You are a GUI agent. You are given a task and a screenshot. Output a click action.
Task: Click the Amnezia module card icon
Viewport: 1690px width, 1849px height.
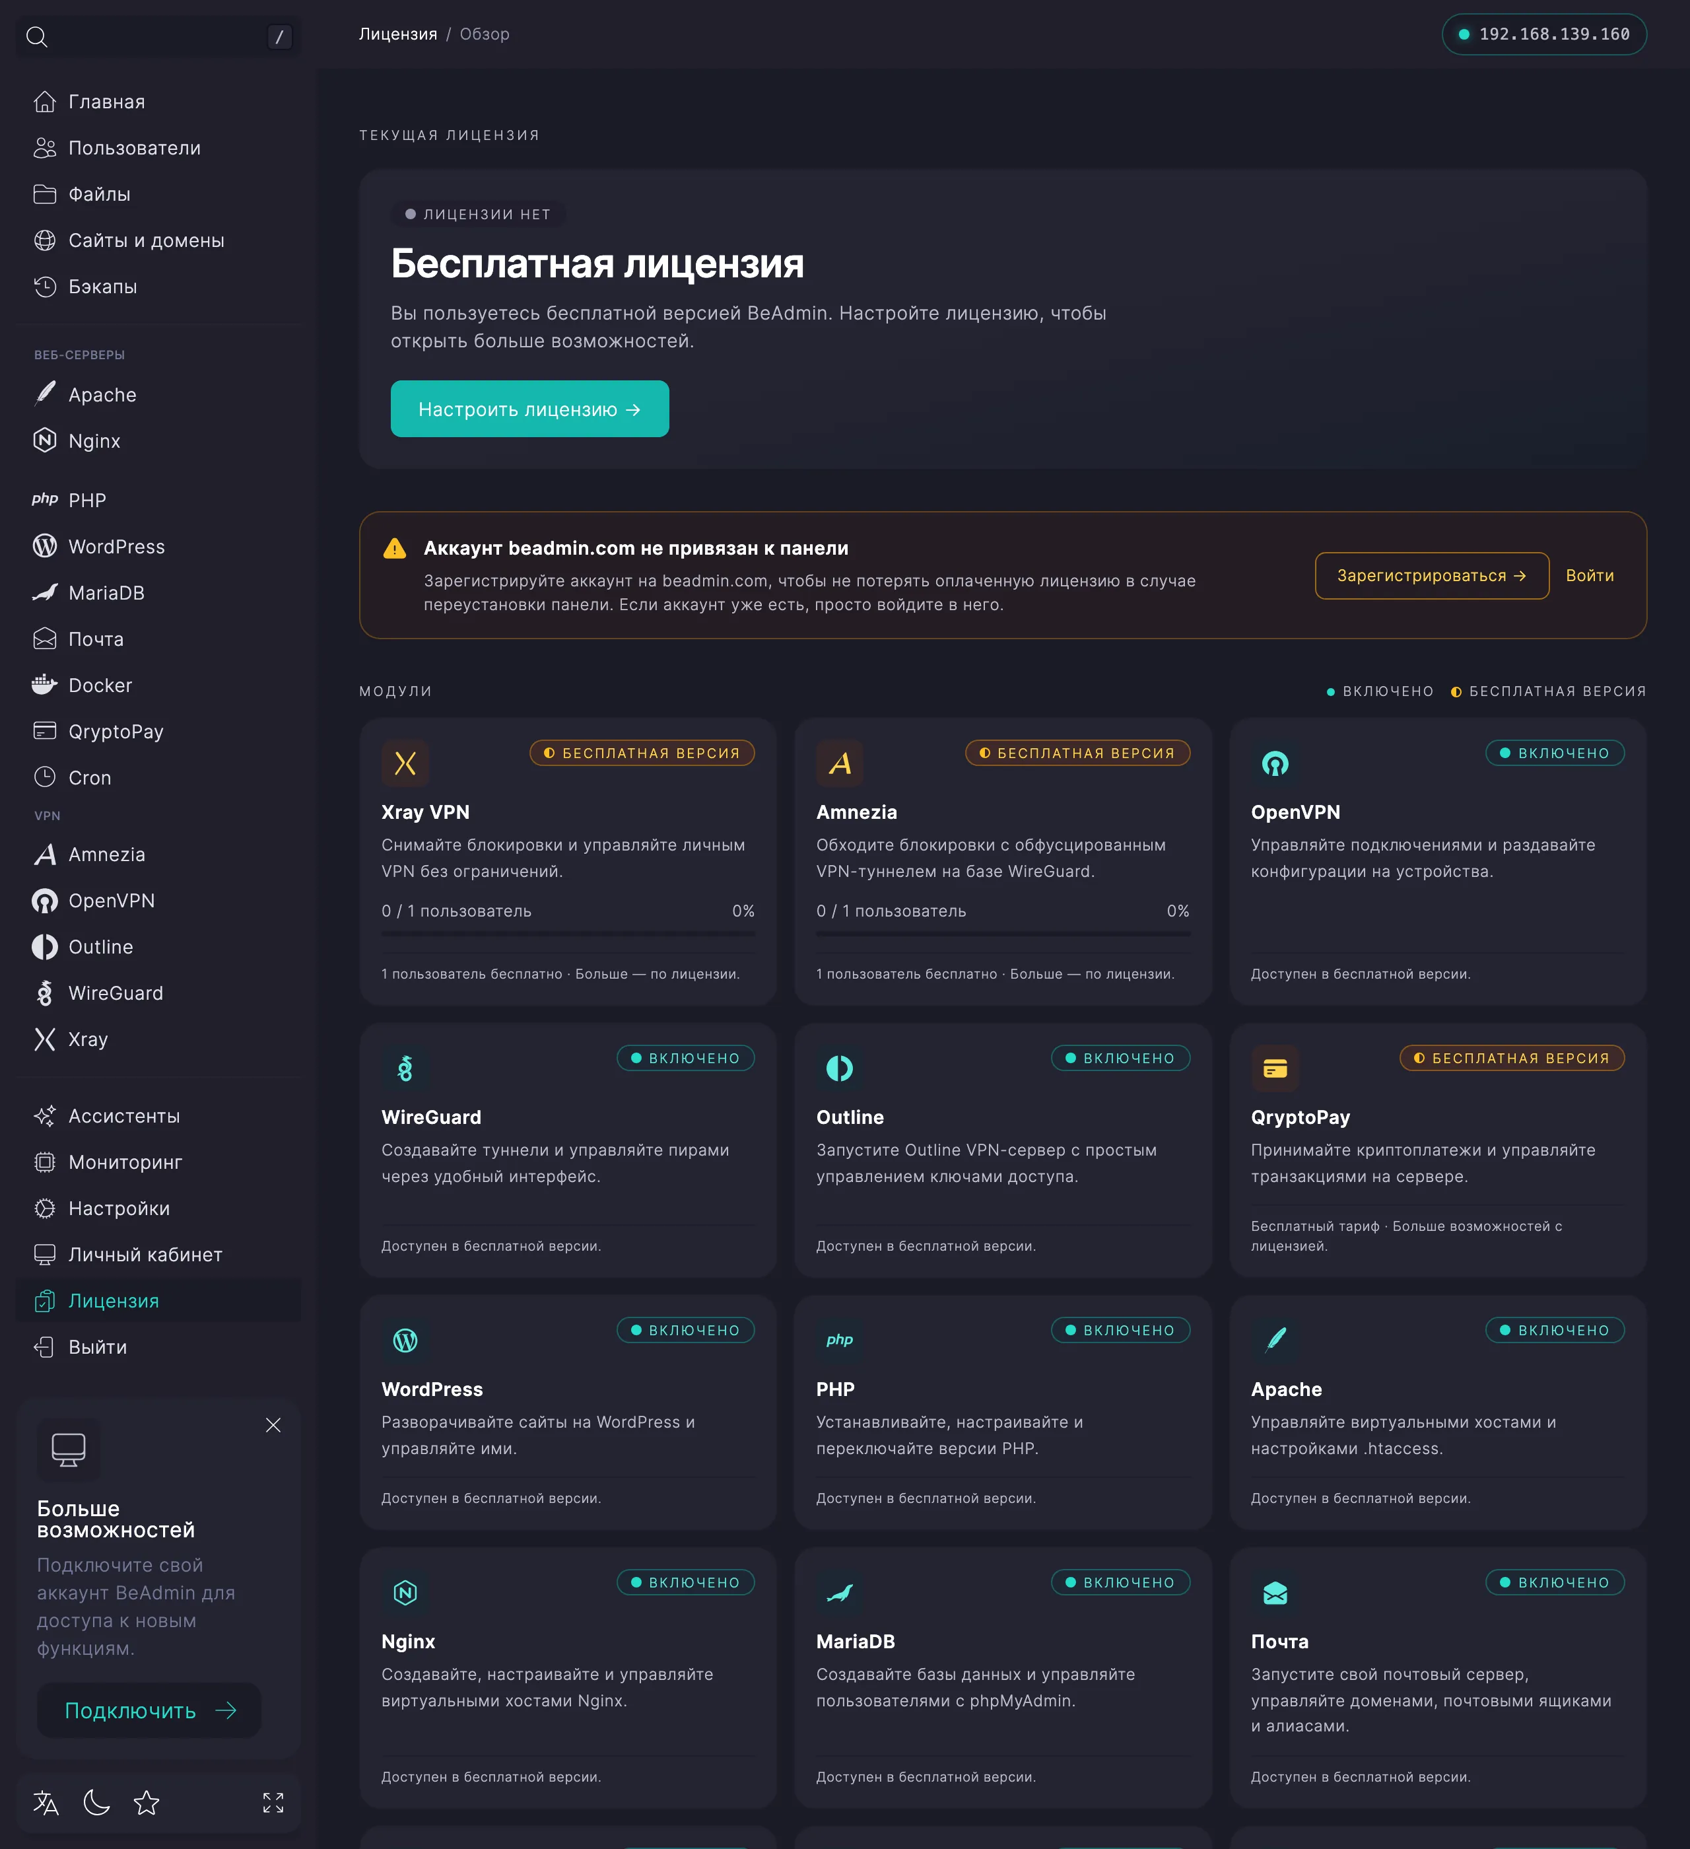[840, 763]
